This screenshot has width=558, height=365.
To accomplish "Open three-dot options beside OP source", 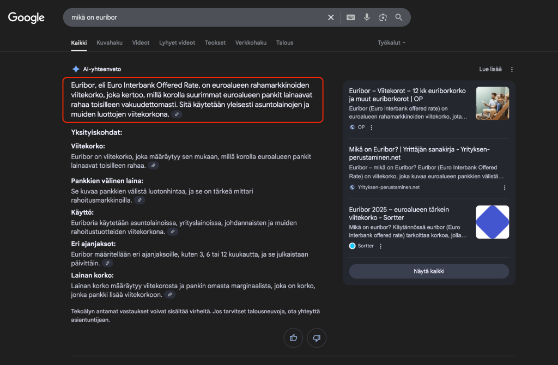I will pos(372,127).
